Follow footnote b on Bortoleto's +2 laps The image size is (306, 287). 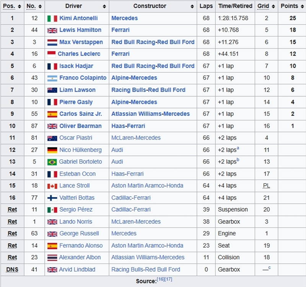[238, 160]
